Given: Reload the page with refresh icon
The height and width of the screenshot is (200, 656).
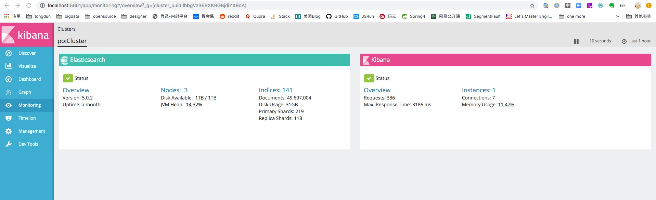Looking at the screenshot, I should [x=29, y=5].
